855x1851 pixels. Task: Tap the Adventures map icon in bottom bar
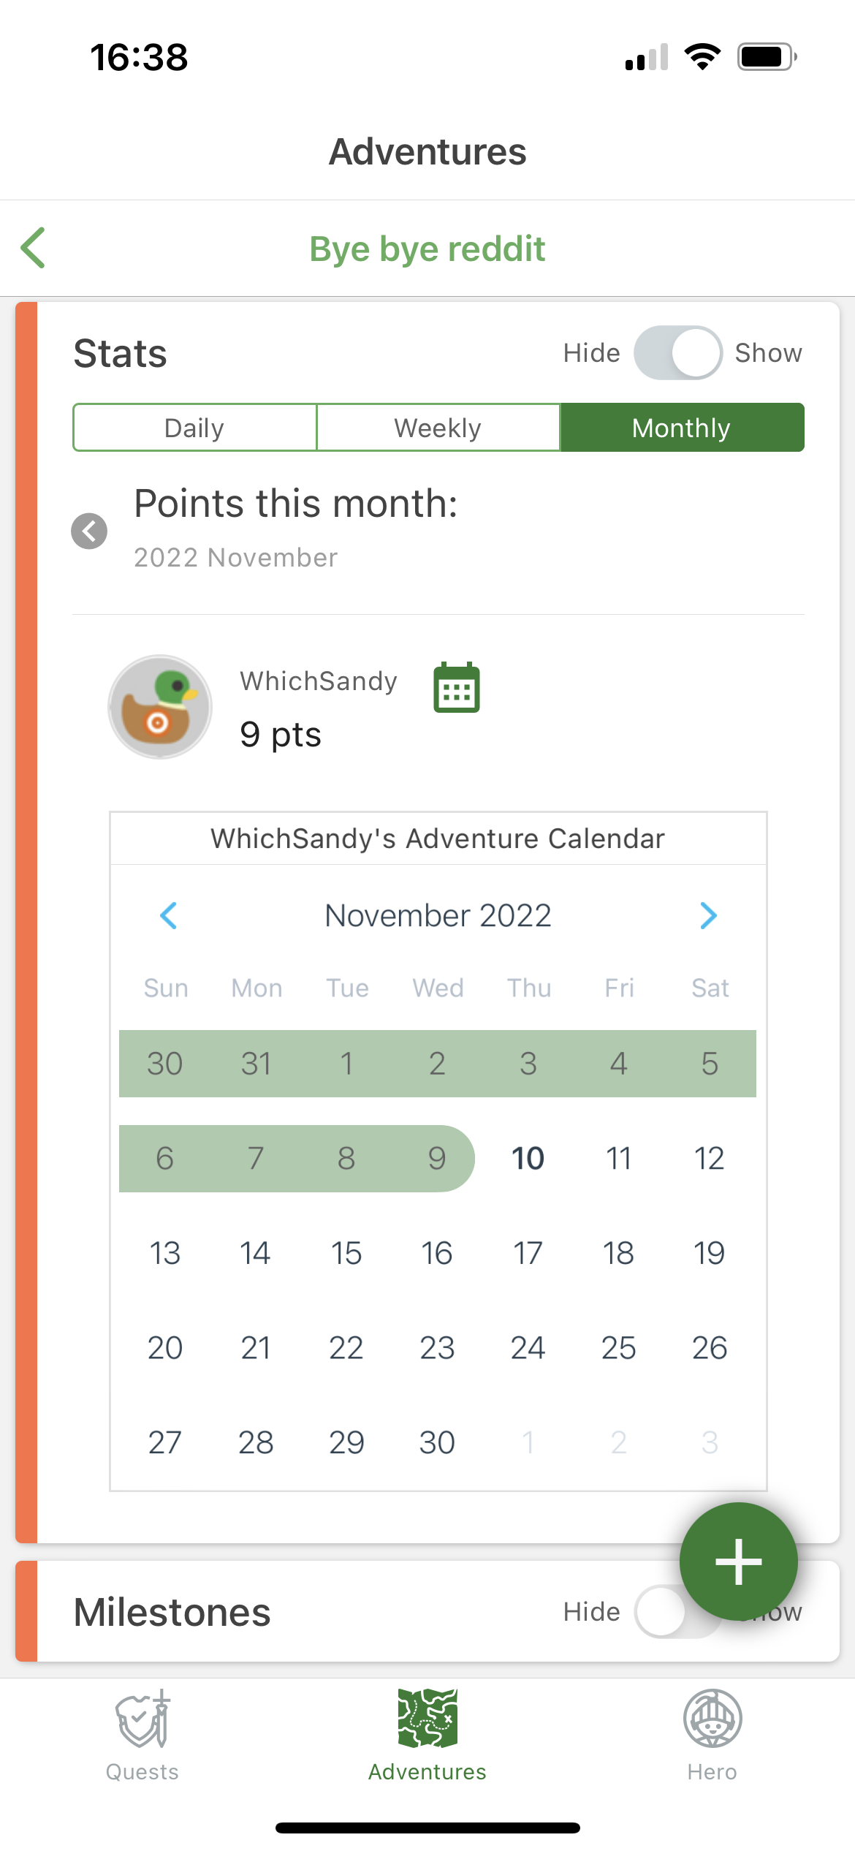point(427,1719)
